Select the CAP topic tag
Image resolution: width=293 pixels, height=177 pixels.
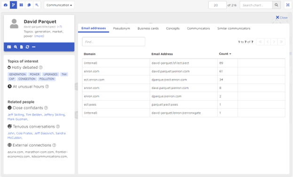click(x=12, y=79)
